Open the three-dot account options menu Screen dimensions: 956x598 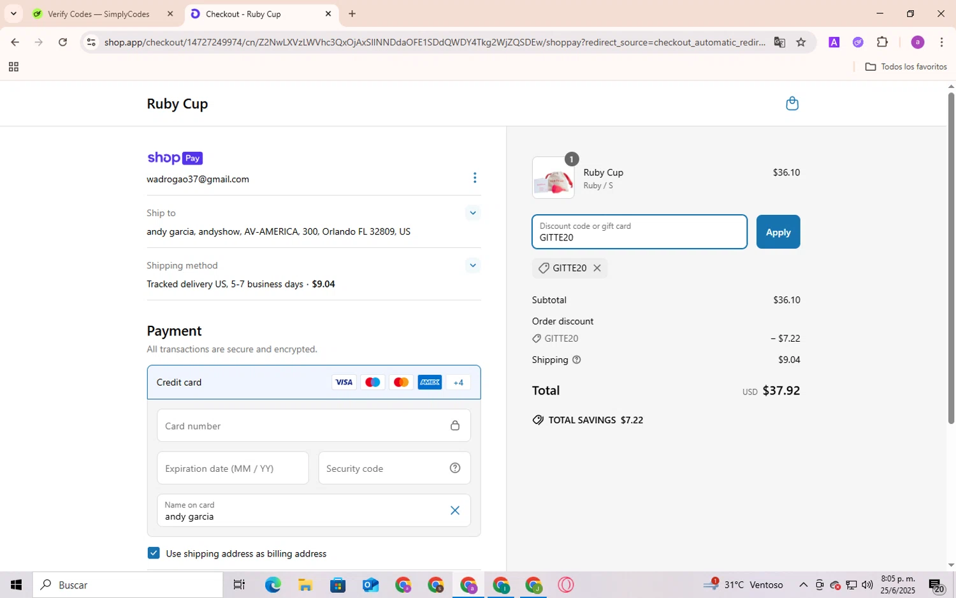coord(475,178)
